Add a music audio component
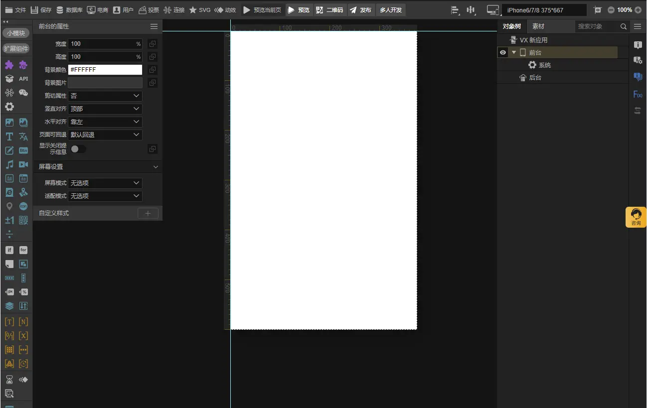Screen dimensions: 647x408 9,164
